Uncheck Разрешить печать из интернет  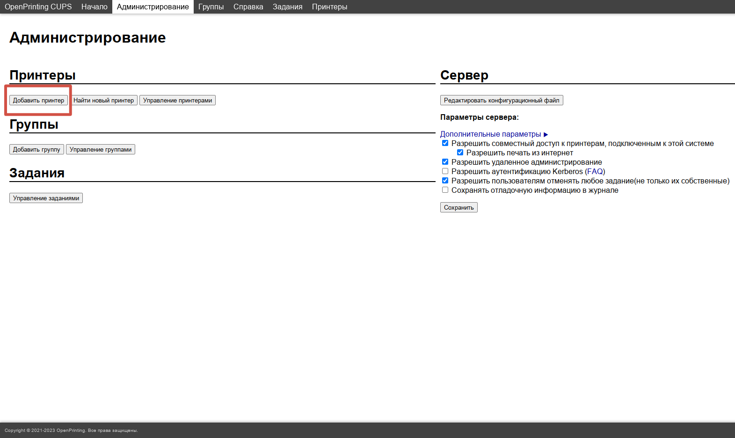coord(460,153)
